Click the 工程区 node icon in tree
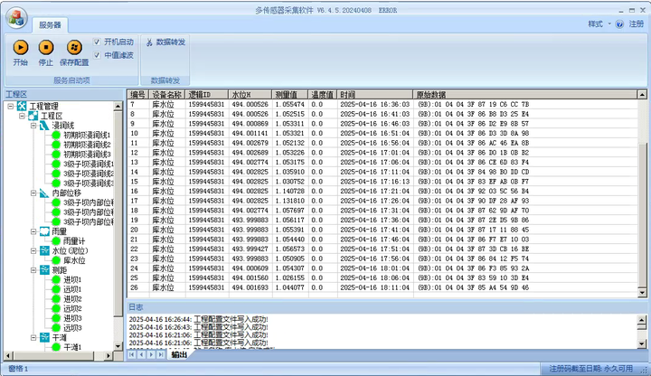651x376 pixels. coord(33,116)
